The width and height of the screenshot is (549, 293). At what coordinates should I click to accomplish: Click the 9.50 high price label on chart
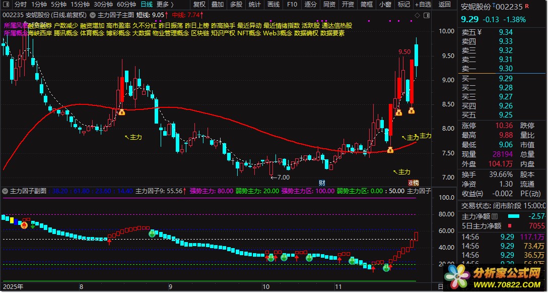point(404,52)
